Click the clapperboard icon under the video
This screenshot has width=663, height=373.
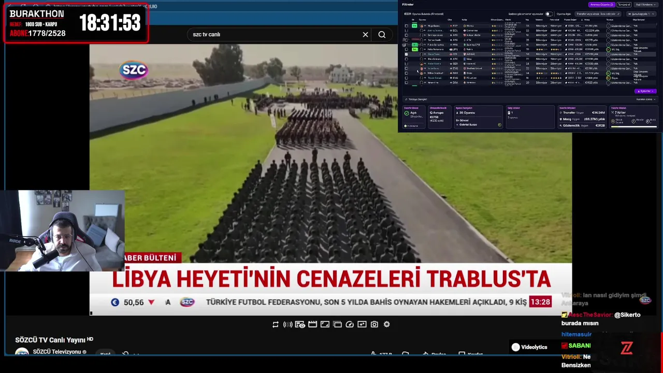pos(312,324)
